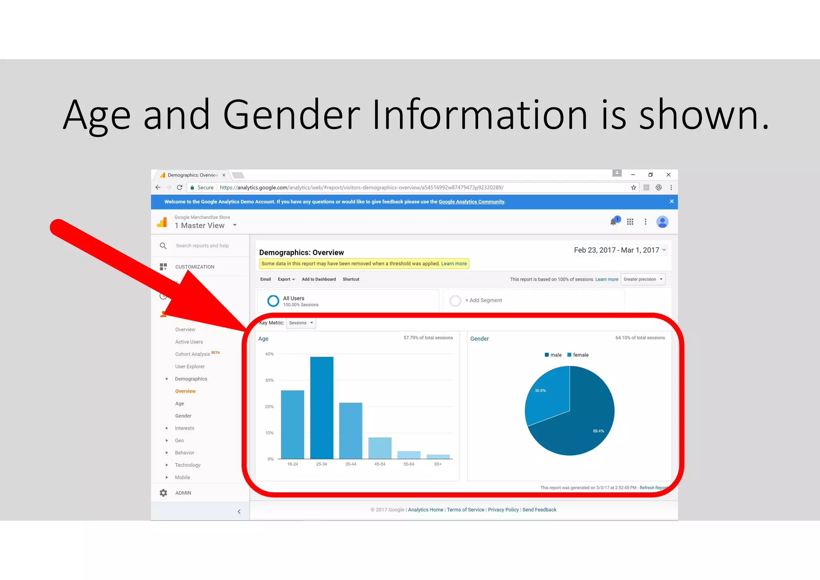Click Chrome profile icon in title bar

617,173
